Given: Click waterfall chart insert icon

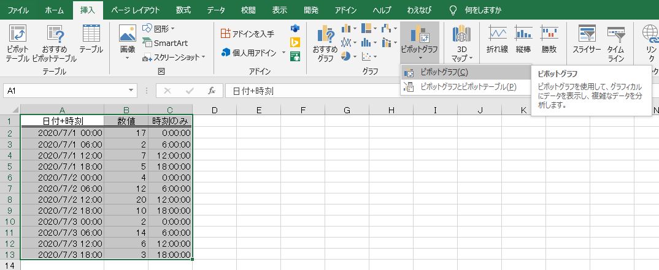Looking at the screenshot, I should [386, 29].
